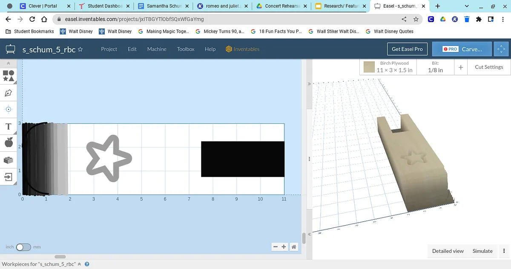The image size is (511, 269).
Task: Open the 3D preview options menu
Action: (504, 251)
